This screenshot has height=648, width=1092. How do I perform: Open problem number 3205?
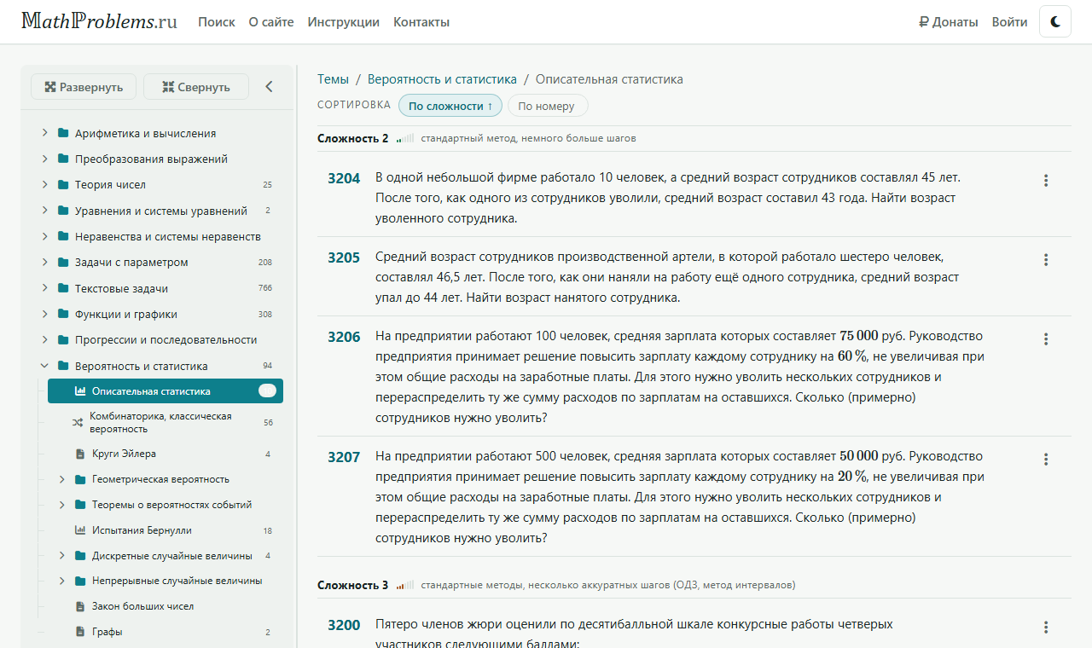coord(344,257)
